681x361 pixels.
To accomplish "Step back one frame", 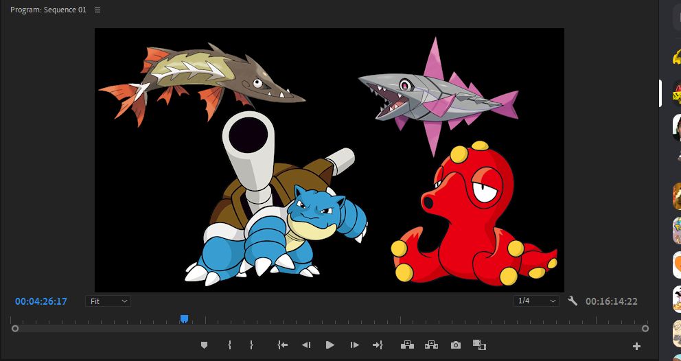I will [x=306, y=345].
